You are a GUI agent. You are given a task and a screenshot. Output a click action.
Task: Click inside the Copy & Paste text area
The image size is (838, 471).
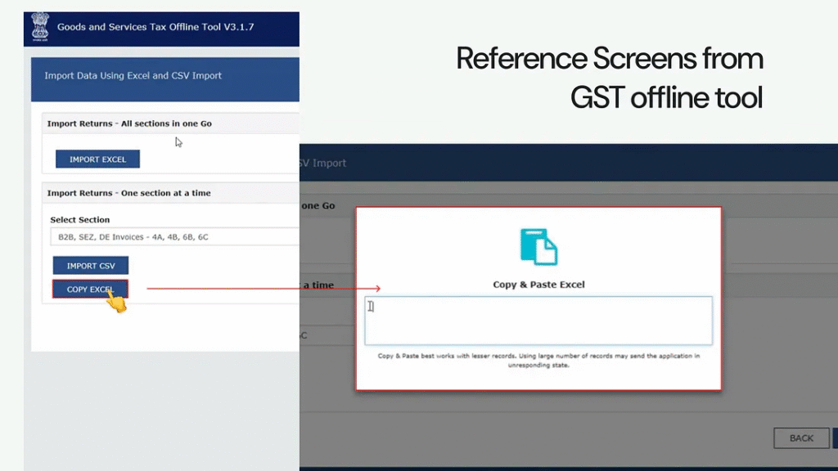(538, 321)
